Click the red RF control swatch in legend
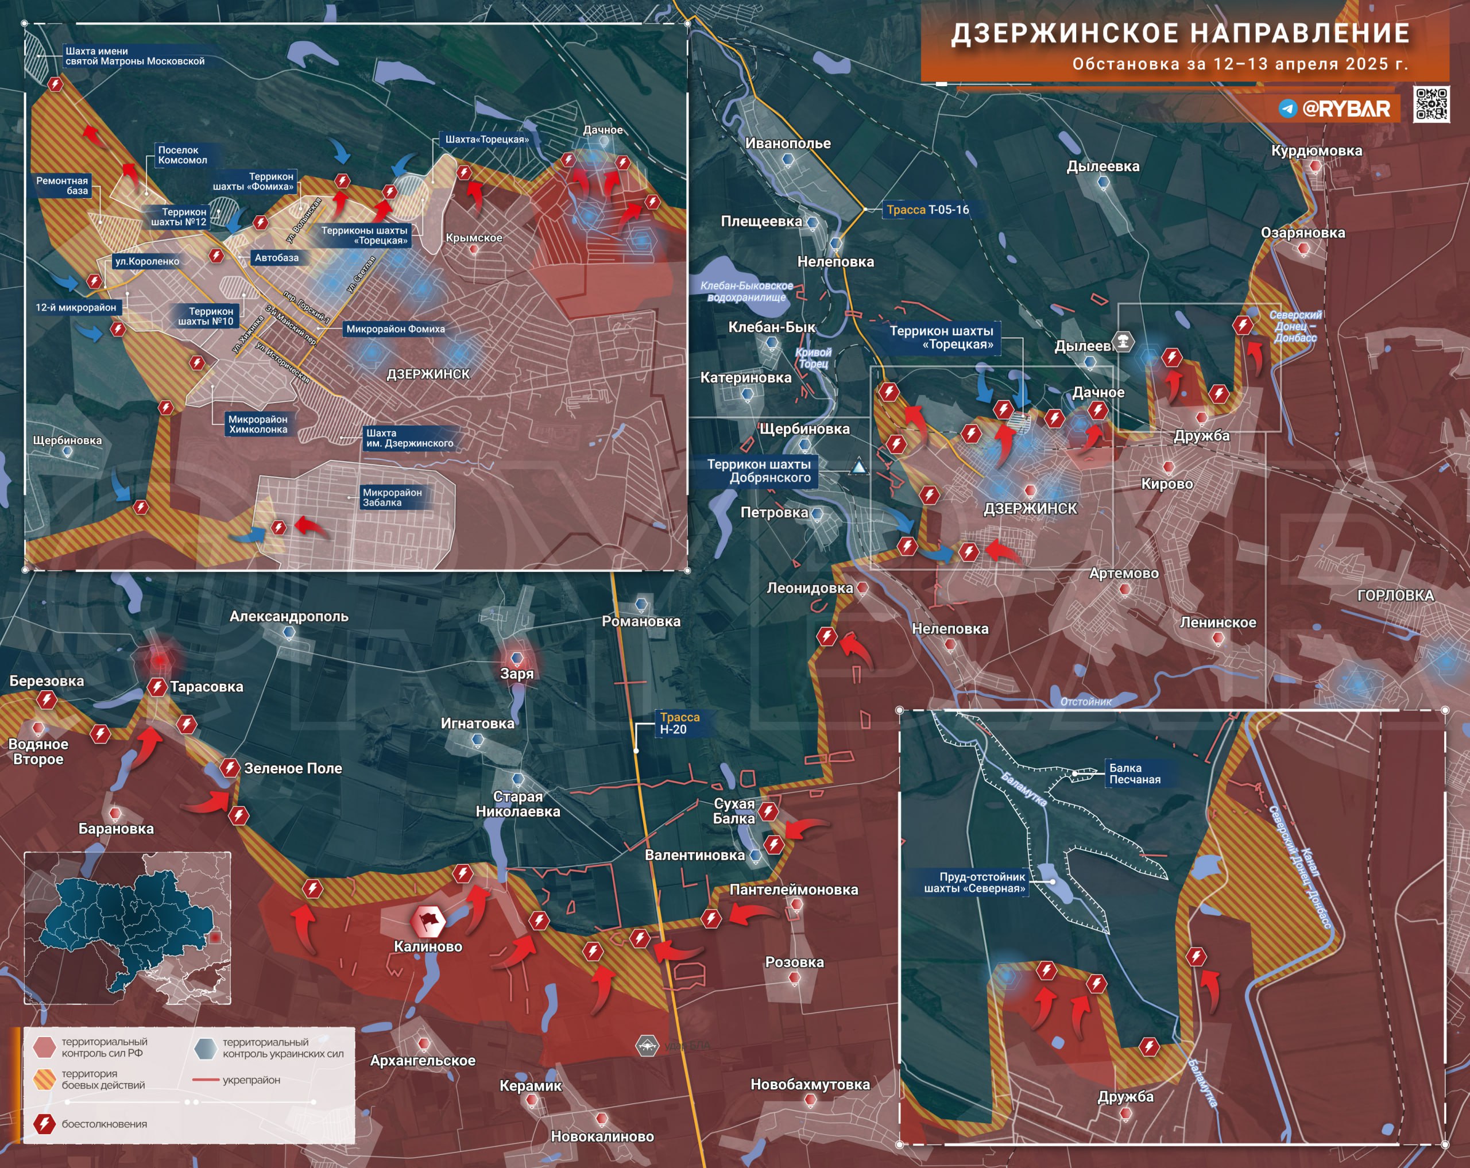 pyautogui.click(x=44, y=1047)
